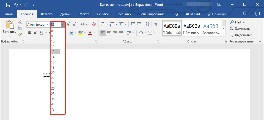Click the Increase Font Size icon

pos(68,24)
